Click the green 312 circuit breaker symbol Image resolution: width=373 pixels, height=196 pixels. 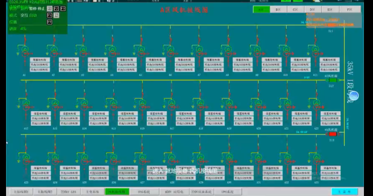pyautogui.click(x=333, y=80)
